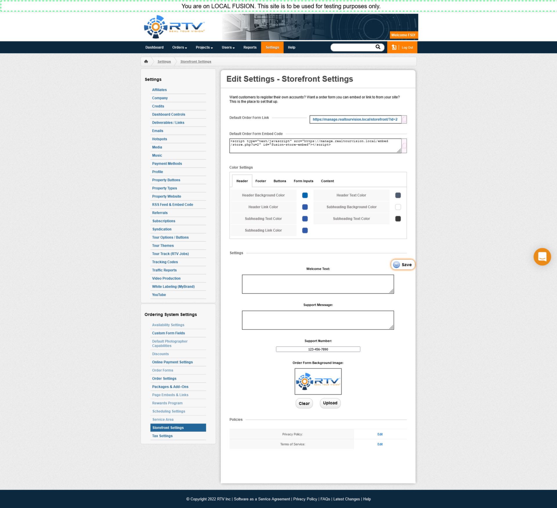Click the search magnifier icon

(x=378, y=47)
